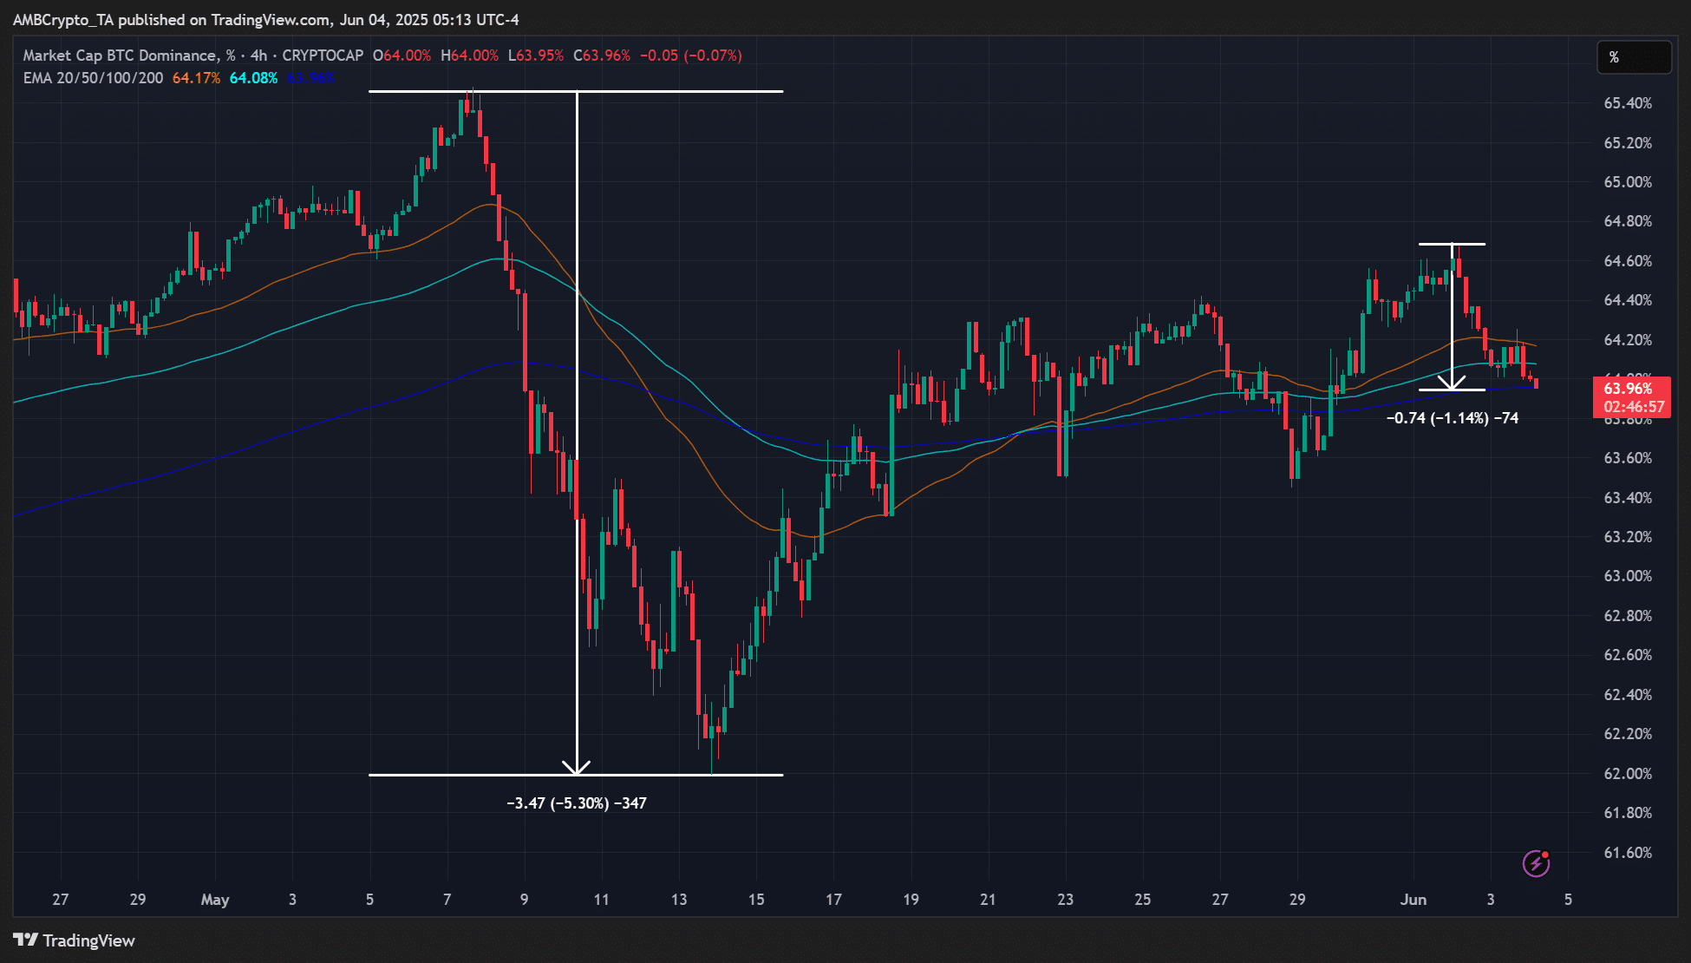This screenshot has width=1691, height=963.
Task: Click the percent scale unit box
Action: click(x=1634, y=57)
